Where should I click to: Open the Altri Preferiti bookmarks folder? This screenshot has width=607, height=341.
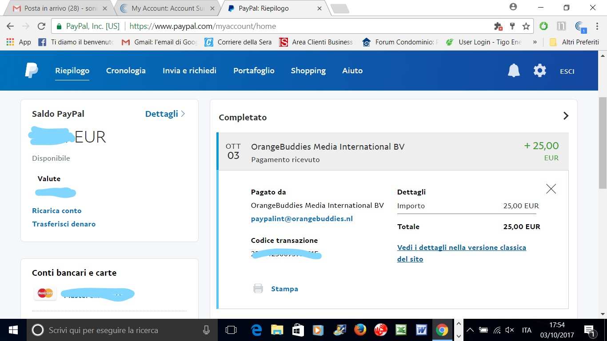coord(574,42)
